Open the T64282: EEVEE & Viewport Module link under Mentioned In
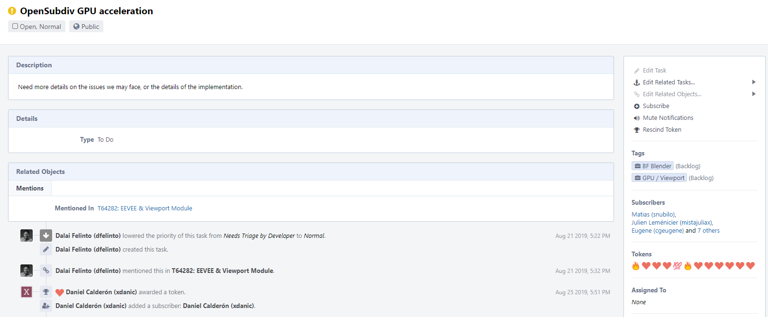 click(145, 208)
